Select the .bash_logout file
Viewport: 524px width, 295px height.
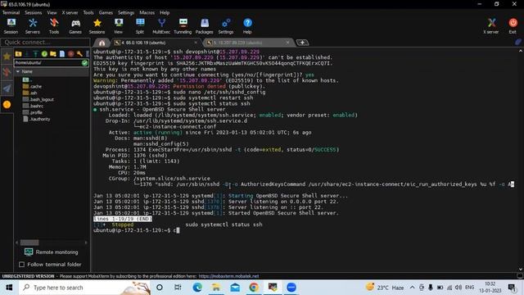point(38,99)
